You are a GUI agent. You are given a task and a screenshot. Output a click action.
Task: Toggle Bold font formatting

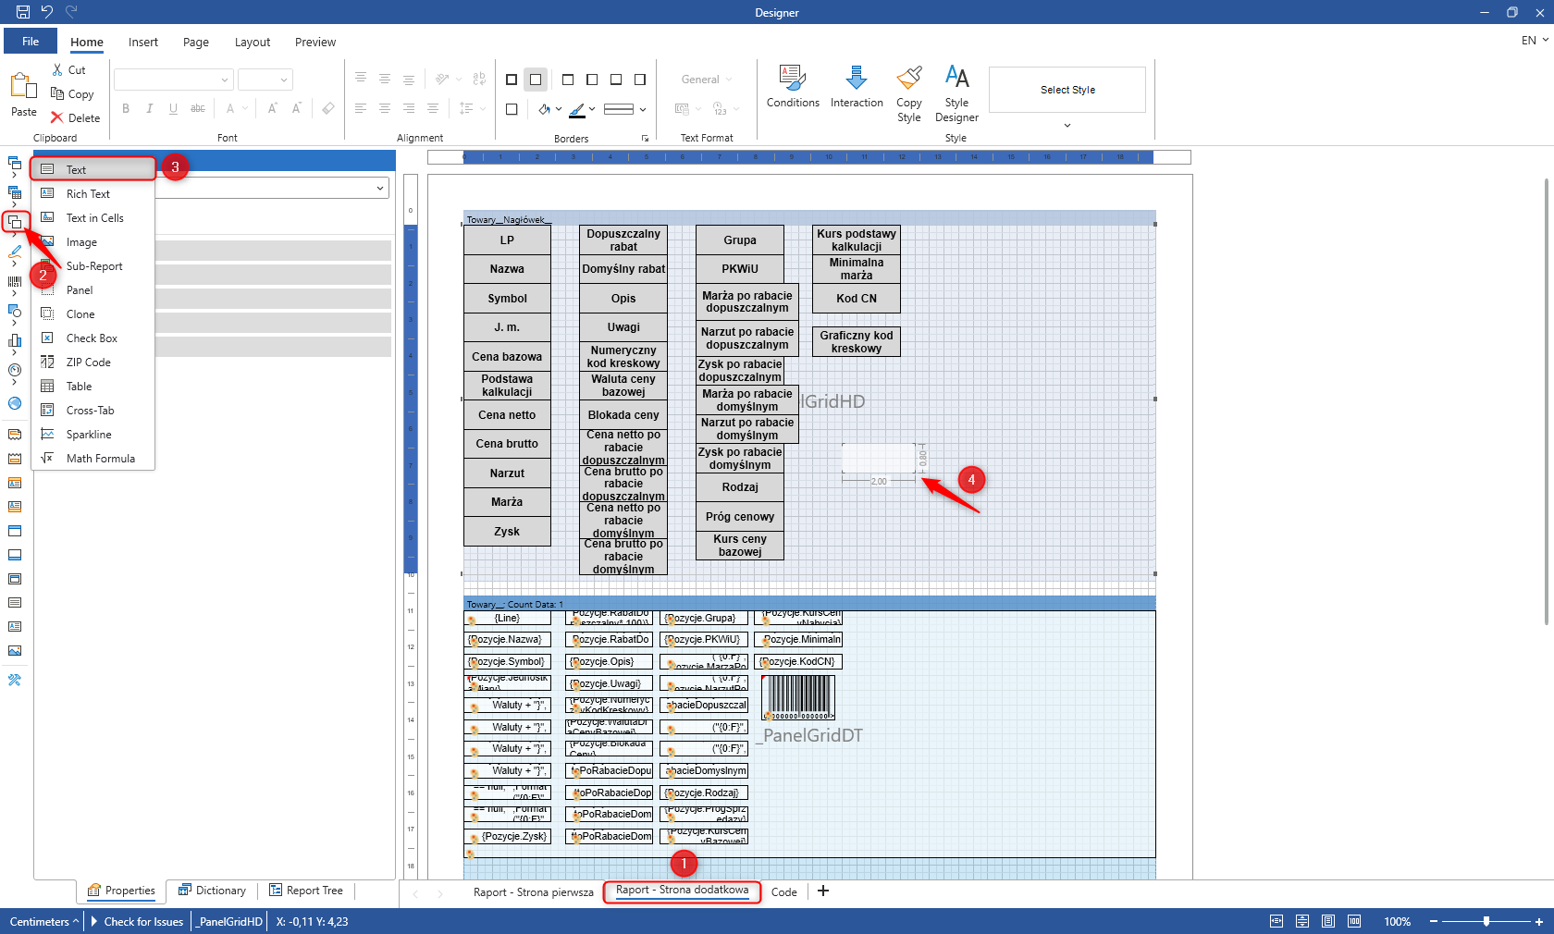[x=126, y=109]
